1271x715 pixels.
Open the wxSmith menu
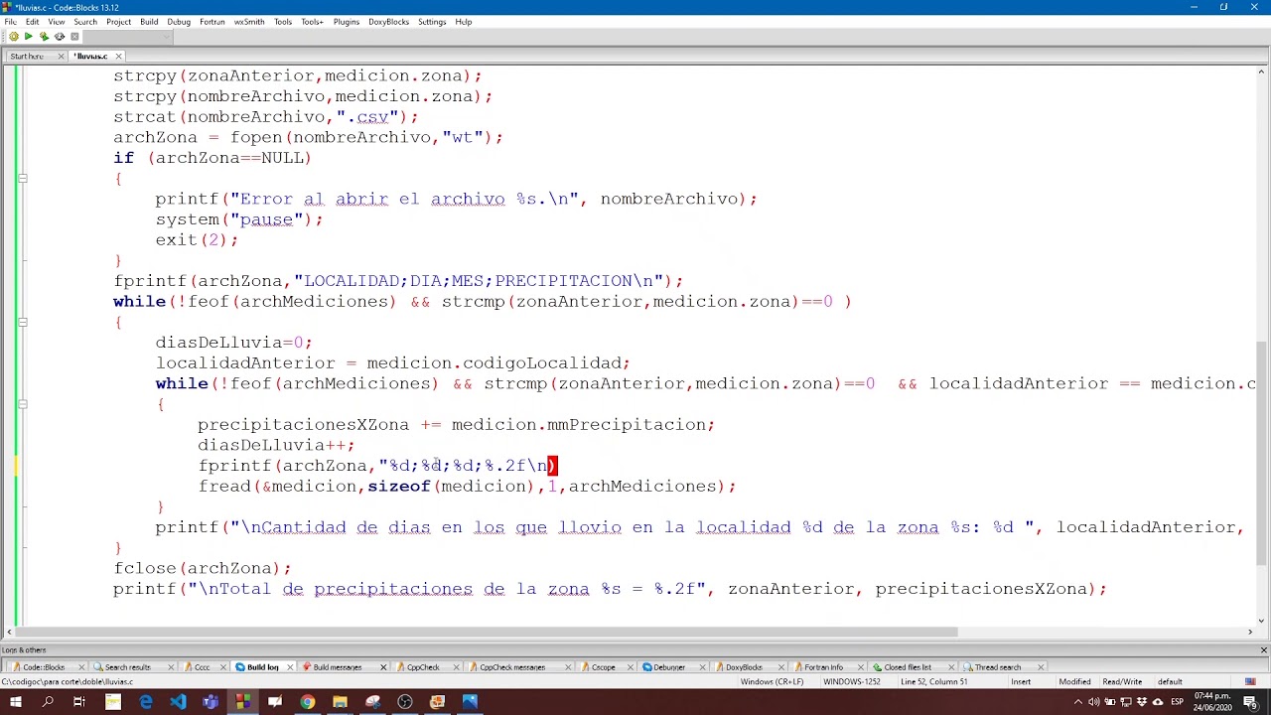tap(249, 22)
